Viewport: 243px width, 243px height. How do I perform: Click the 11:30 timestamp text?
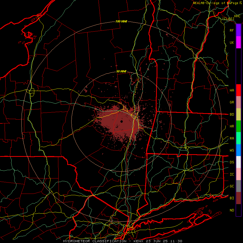[176, 241]
